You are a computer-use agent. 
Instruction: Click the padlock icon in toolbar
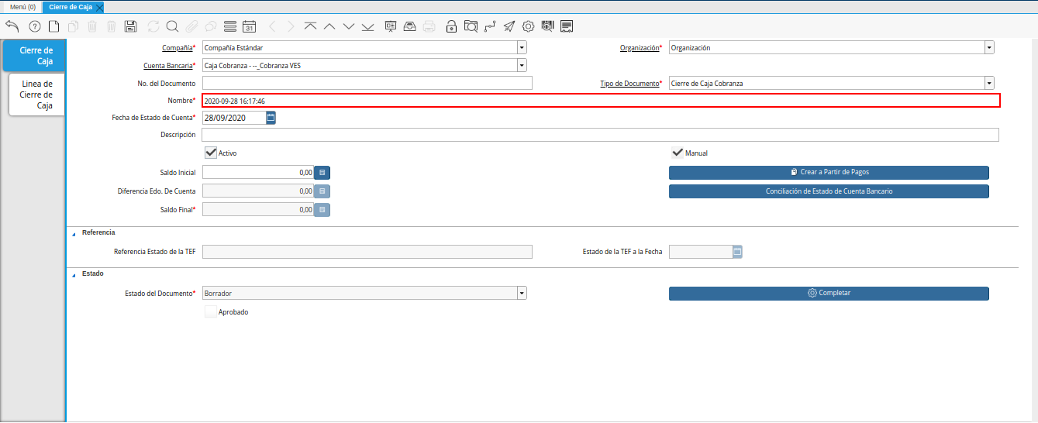tap(451, 26)
